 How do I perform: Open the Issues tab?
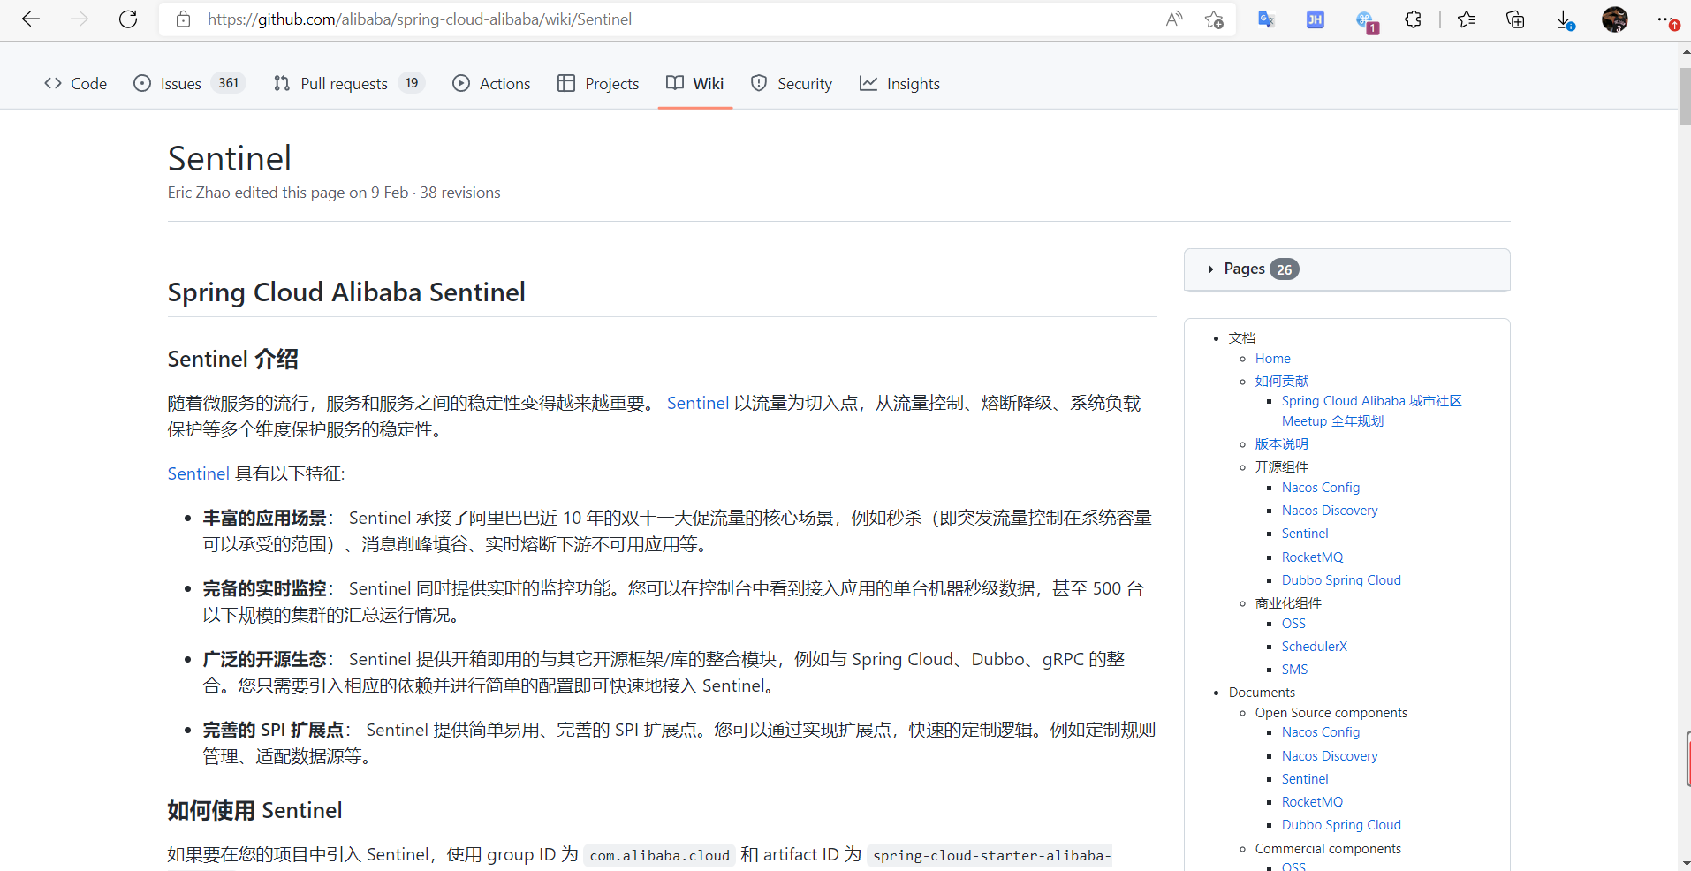(189, 83)
